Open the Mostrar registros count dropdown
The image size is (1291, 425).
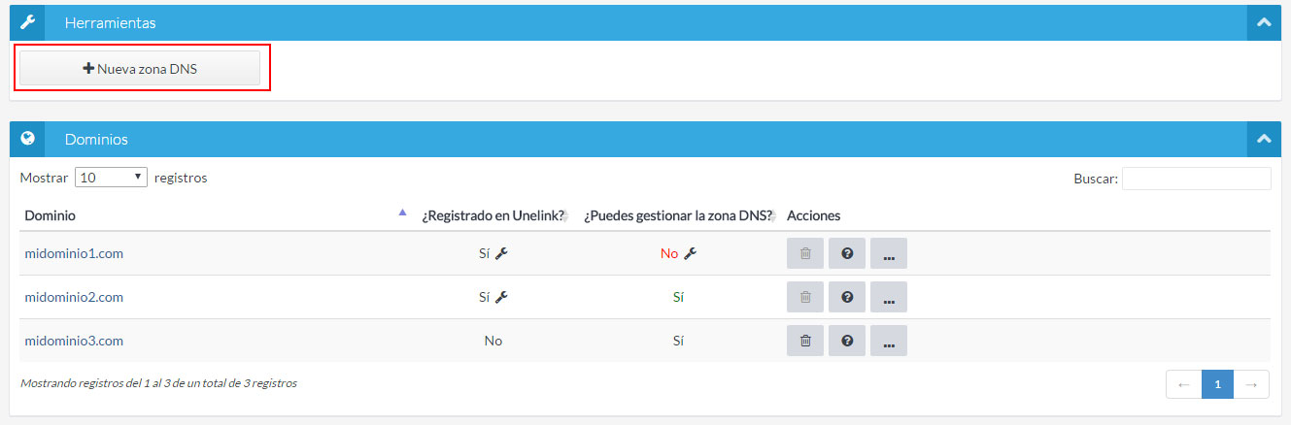click(x=111, y=178)
